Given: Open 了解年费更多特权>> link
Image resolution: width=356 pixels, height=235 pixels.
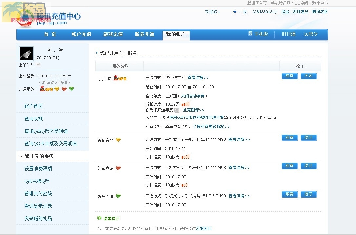Looking at the screenshot, I should [211, 127].
